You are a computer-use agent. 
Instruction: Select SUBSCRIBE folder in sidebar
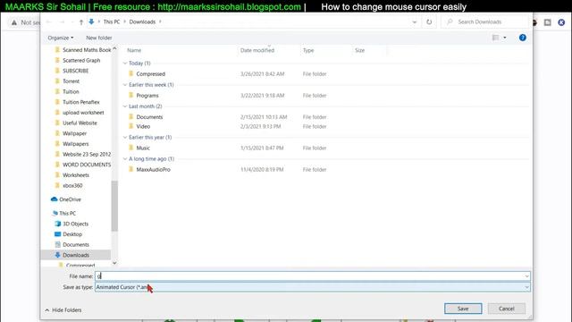[x=71, y=71]
